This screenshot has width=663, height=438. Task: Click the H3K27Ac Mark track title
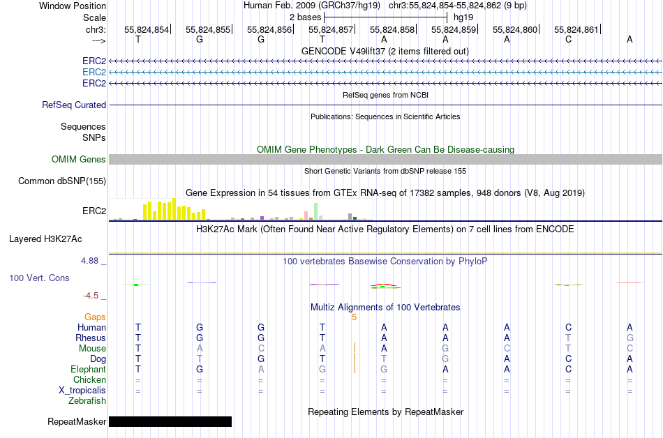coord(385,229)
